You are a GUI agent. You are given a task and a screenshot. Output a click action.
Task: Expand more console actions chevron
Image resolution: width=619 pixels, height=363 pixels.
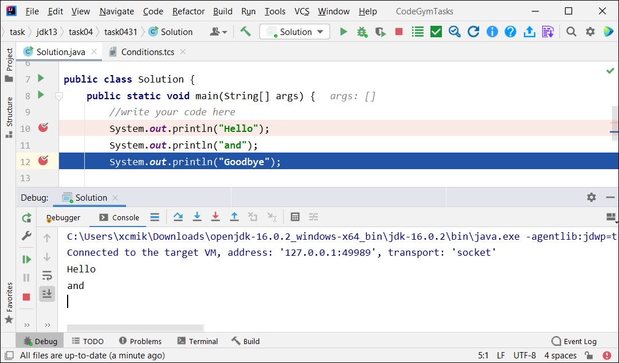tap(48, 325)
